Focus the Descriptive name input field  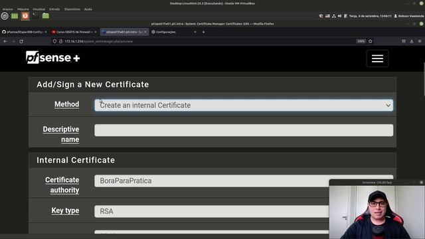point(244,130)
